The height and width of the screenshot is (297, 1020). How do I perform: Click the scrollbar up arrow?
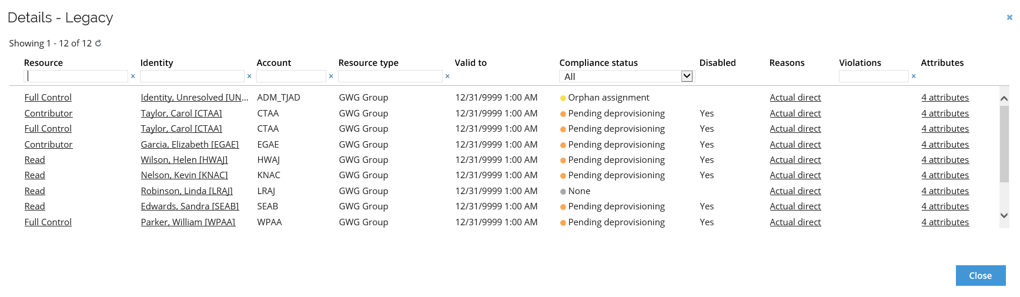pos(1004,98)
